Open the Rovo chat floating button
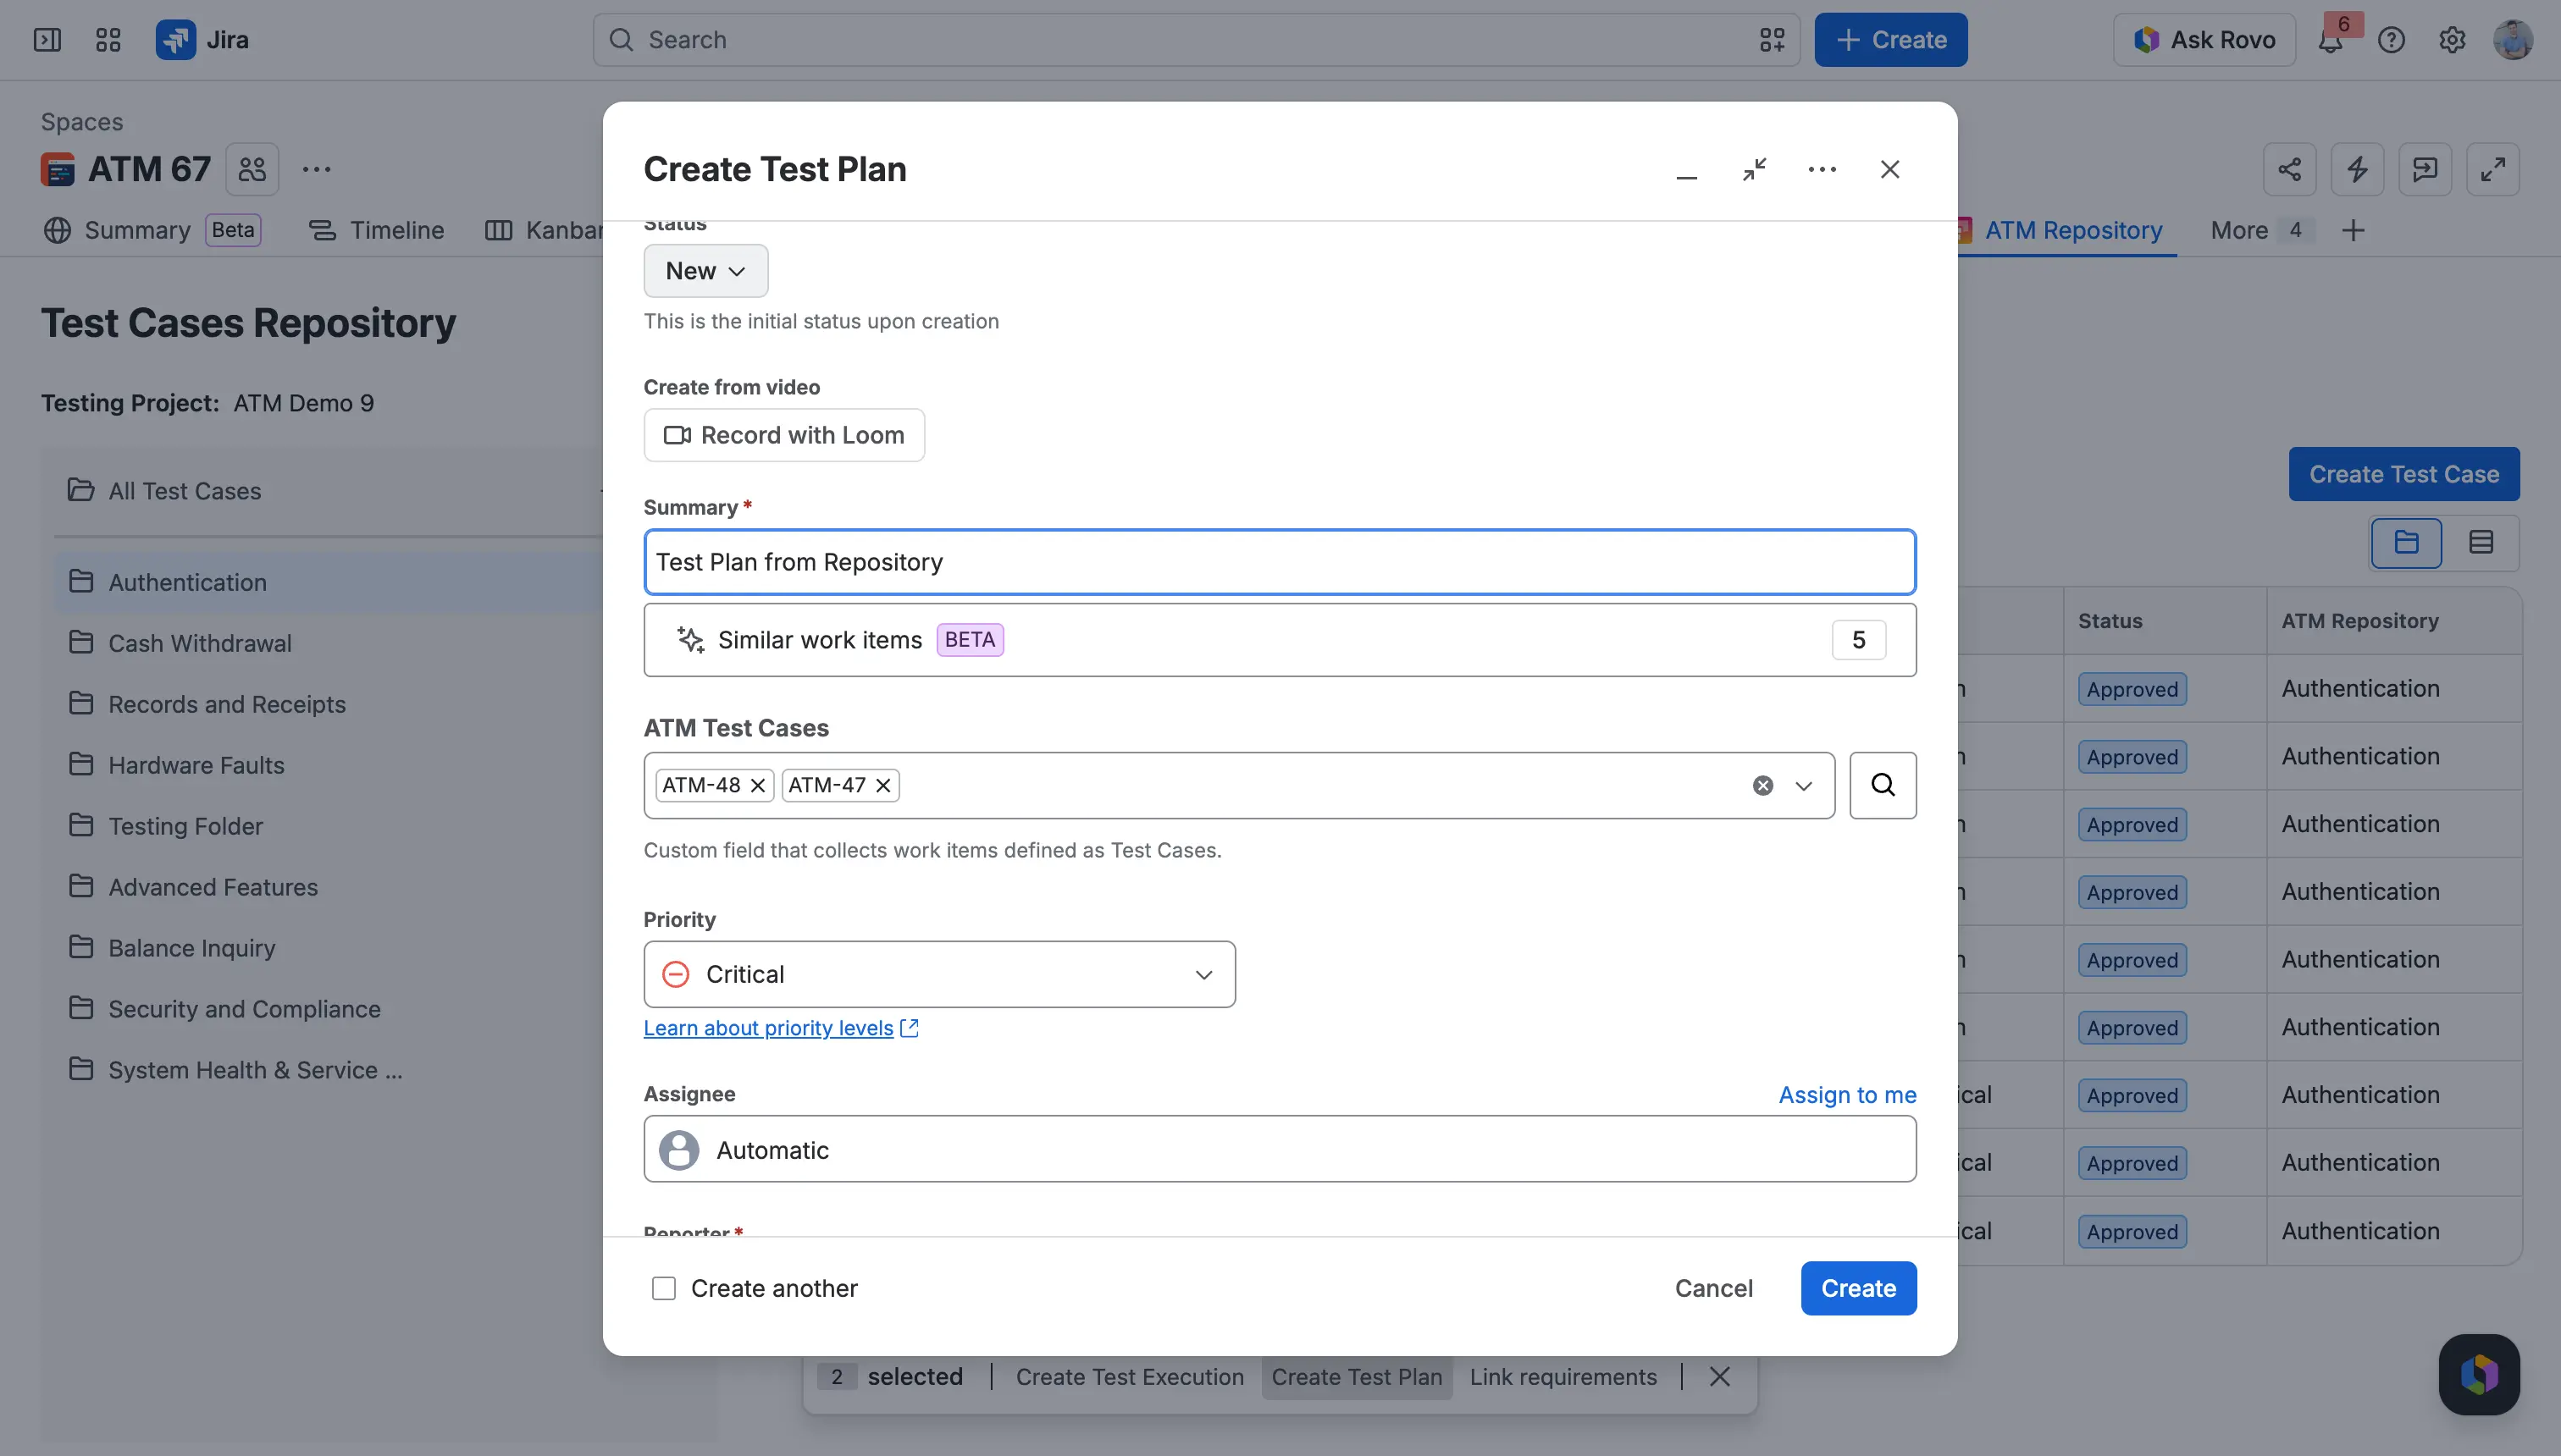The height and width of the screenshot is (1456, 2561). (x=2479, y=1374)
